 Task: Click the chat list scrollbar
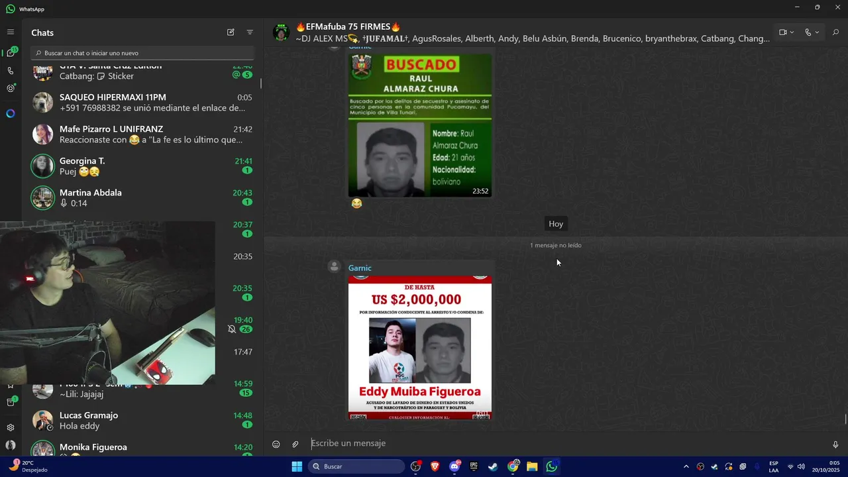(x=261, y=83)
